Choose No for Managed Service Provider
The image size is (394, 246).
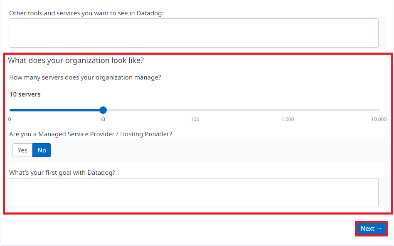(42, 150)
